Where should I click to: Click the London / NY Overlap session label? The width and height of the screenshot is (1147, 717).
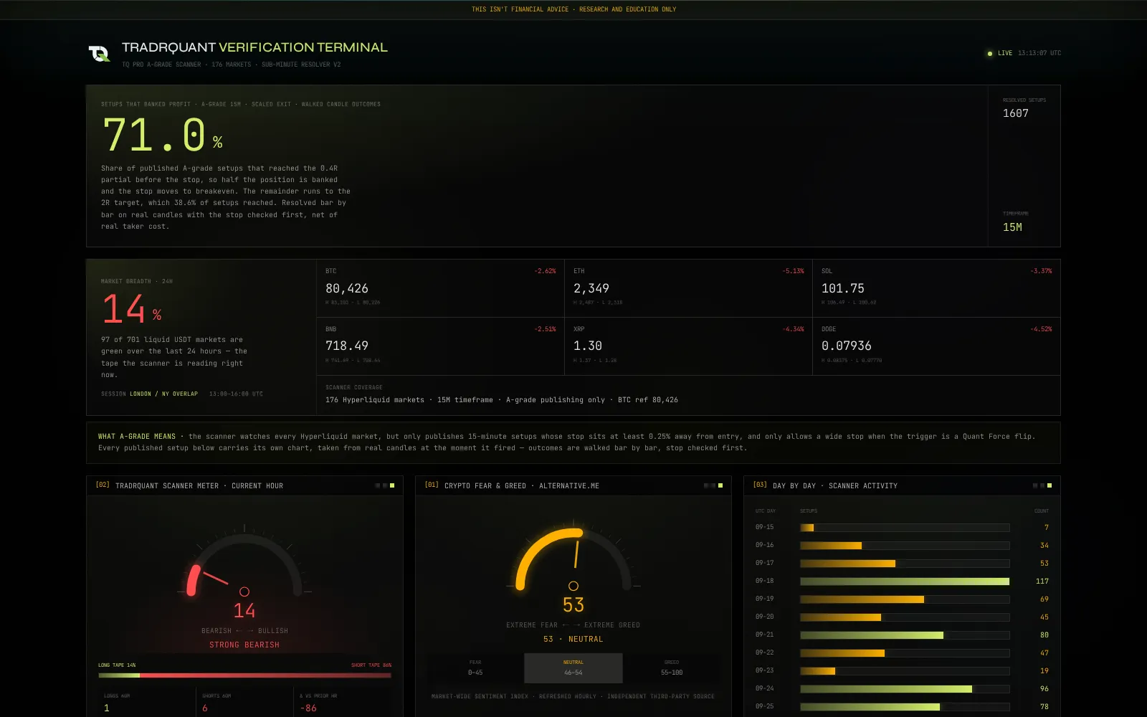[x=163, y=394]
